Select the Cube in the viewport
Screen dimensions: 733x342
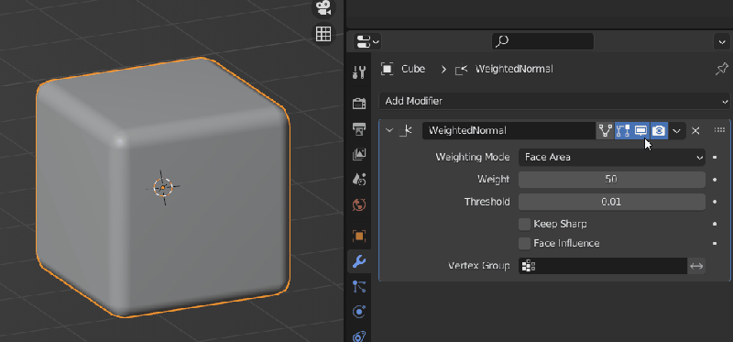(x=163, y=187)
